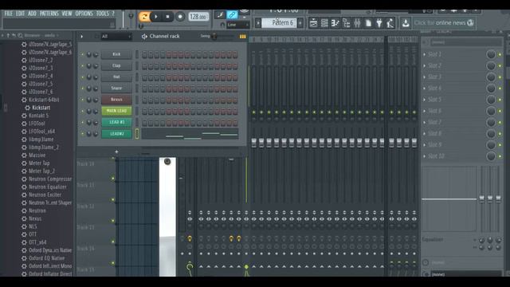The width and height of the screenshot is (510, 287).
Task: Mute the MAIN LEAD channel green light
Action: coord(82,112)
